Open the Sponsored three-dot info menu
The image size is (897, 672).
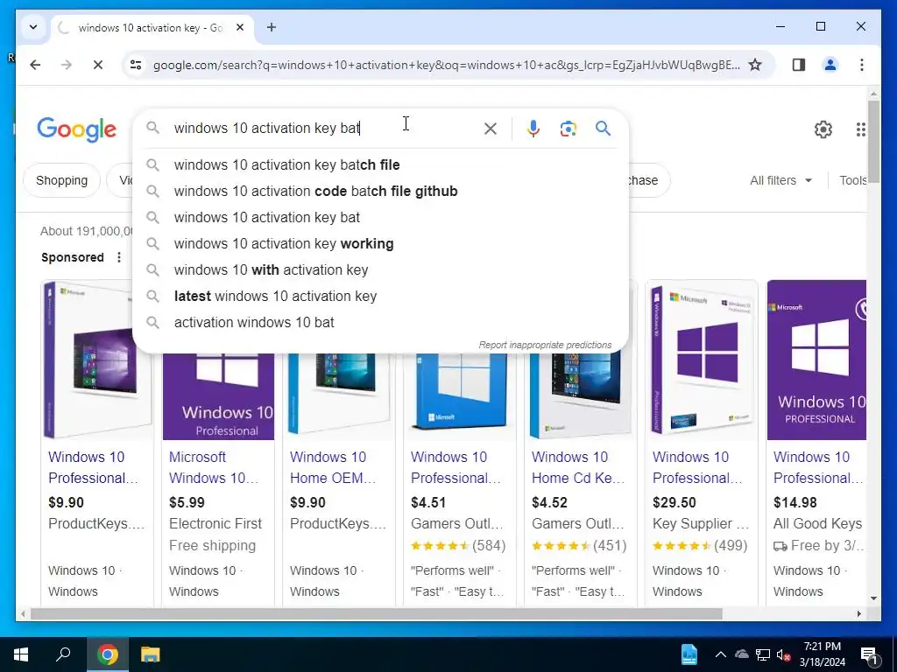pyautogui.click(x=119, y=257)
